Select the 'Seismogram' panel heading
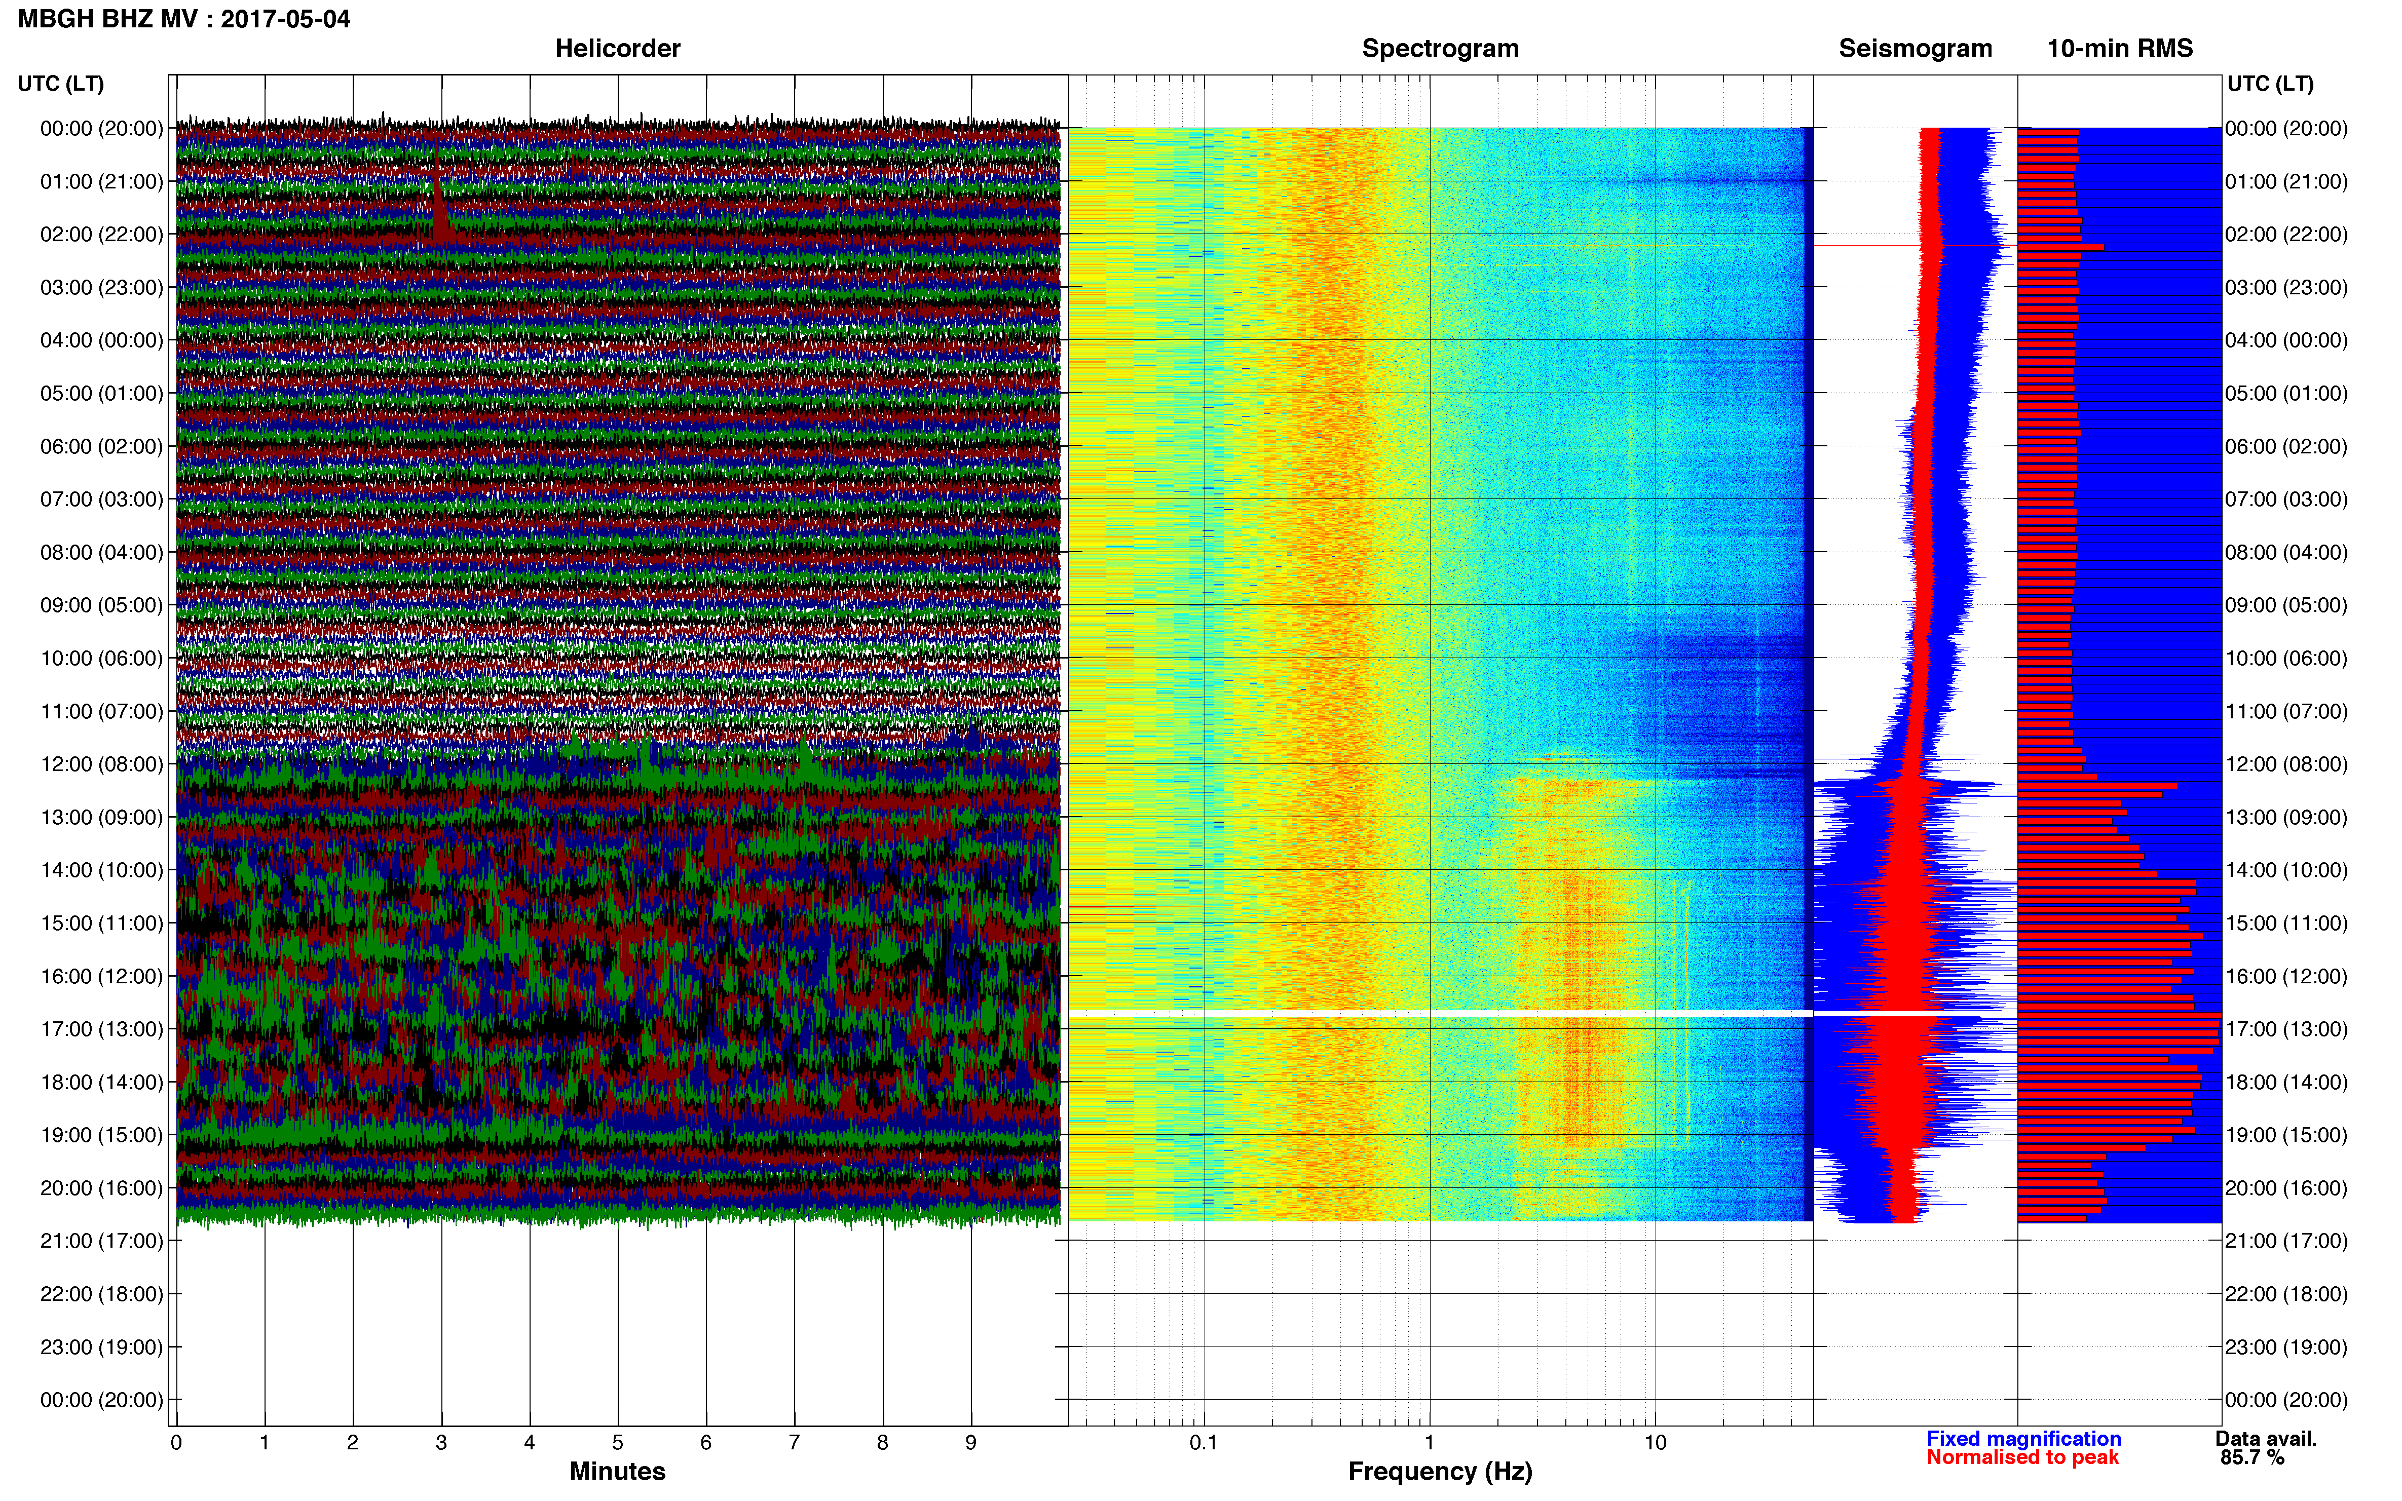This screenshot has height=1501, width=2402. click(x=1916, y=49)
